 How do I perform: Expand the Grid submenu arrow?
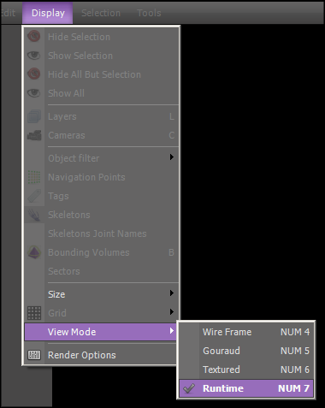[172, 312]
